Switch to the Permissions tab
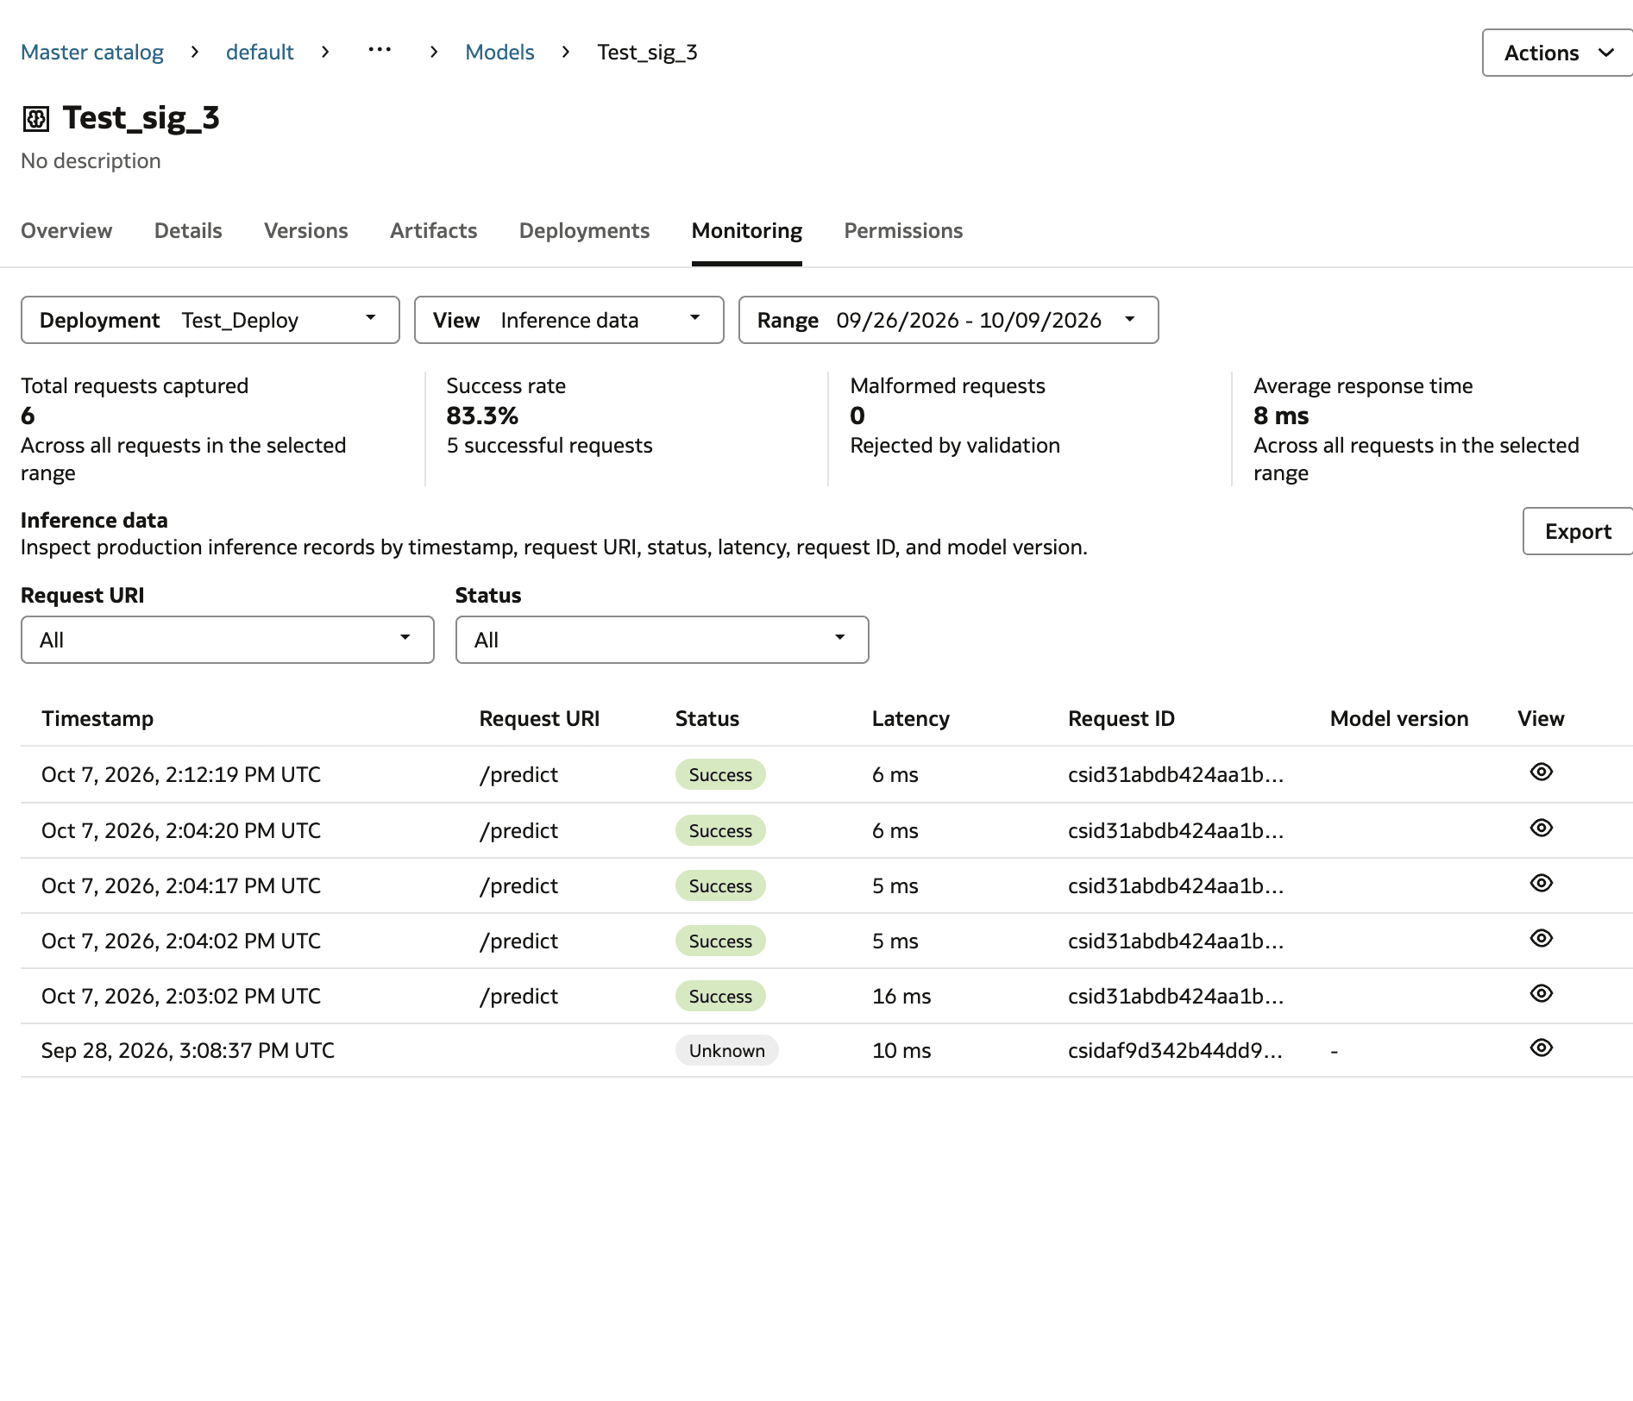1633x1401 pixels. pos(903,231)
